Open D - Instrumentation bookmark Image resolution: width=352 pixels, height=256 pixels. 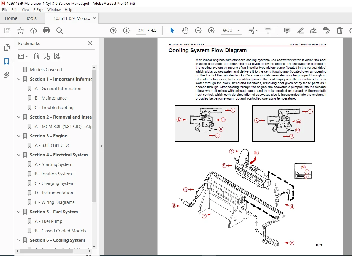54,193
